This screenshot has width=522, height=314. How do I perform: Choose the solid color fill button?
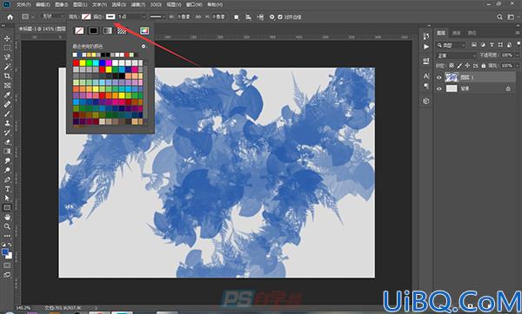coord(93,30)
